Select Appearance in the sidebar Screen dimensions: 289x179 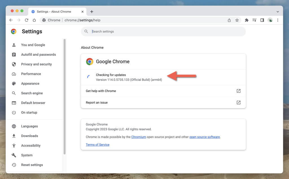coord(30,84)
